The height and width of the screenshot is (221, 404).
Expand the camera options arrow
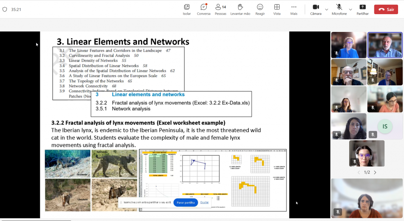click(327, 9)
